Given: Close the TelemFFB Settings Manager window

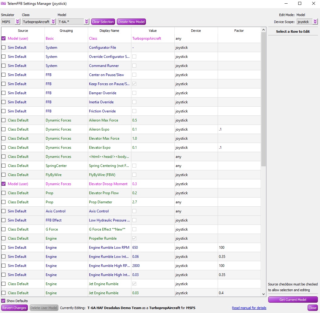Looking at the screenshot, I should click(x=313, y=3).
